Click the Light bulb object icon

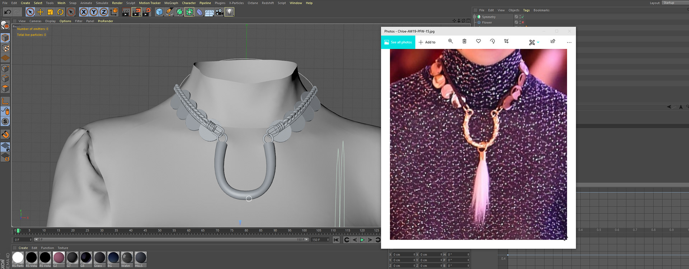[229, 12]
